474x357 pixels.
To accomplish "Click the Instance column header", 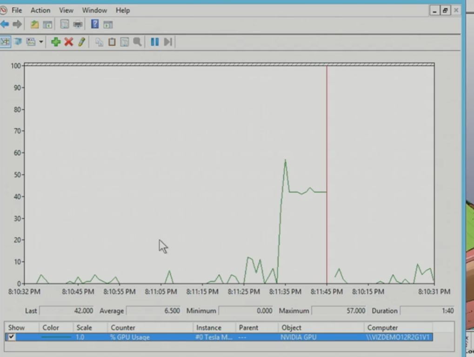I will (x=209, y=328).
